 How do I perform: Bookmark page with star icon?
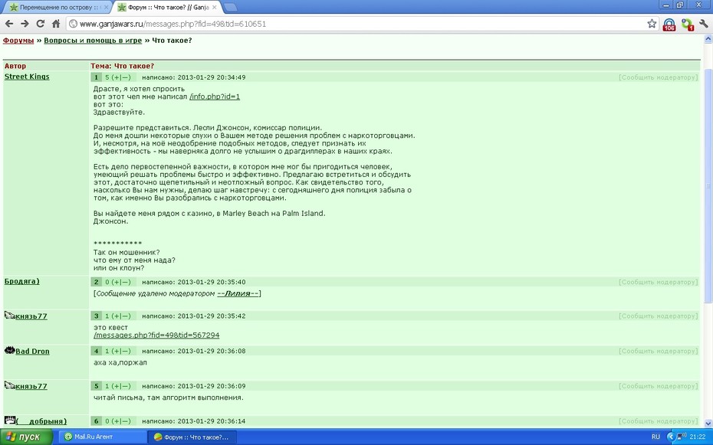(x=652, y=24)
